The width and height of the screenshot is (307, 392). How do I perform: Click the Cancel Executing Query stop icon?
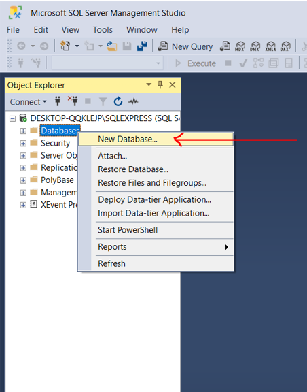coord(228,63)
